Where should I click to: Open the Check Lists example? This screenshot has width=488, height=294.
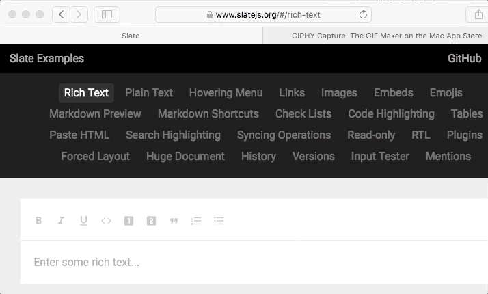pyautogui.click(x=303, y=113)
